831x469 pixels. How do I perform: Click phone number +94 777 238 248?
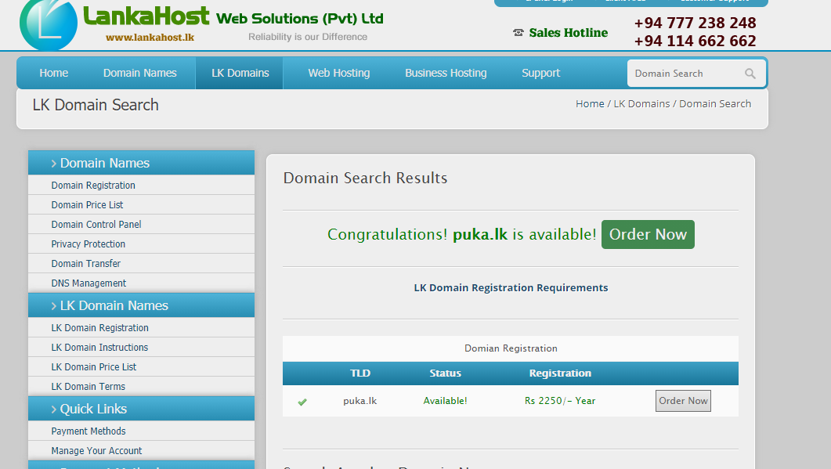click(x=695, y=23)
